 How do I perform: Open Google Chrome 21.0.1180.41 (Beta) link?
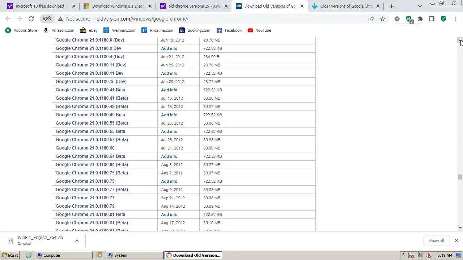(x=92, y=98)
